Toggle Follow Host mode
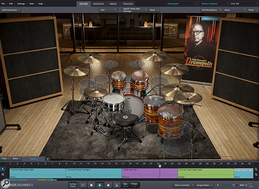Screen dimensions: 259x189 [73, 185]
